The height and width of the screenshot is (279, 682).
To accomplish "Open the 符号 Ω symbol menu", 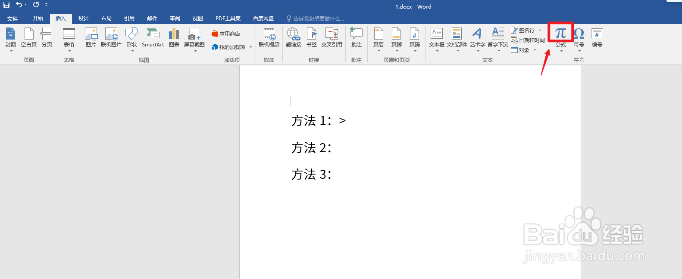I will click(x=579, y=39).
